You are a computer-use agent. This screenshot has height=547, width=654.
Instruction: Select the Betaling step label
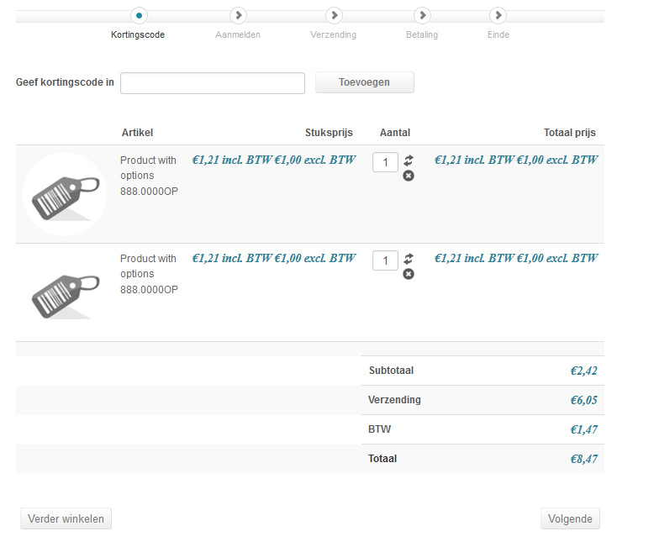[x=422, y=35]
